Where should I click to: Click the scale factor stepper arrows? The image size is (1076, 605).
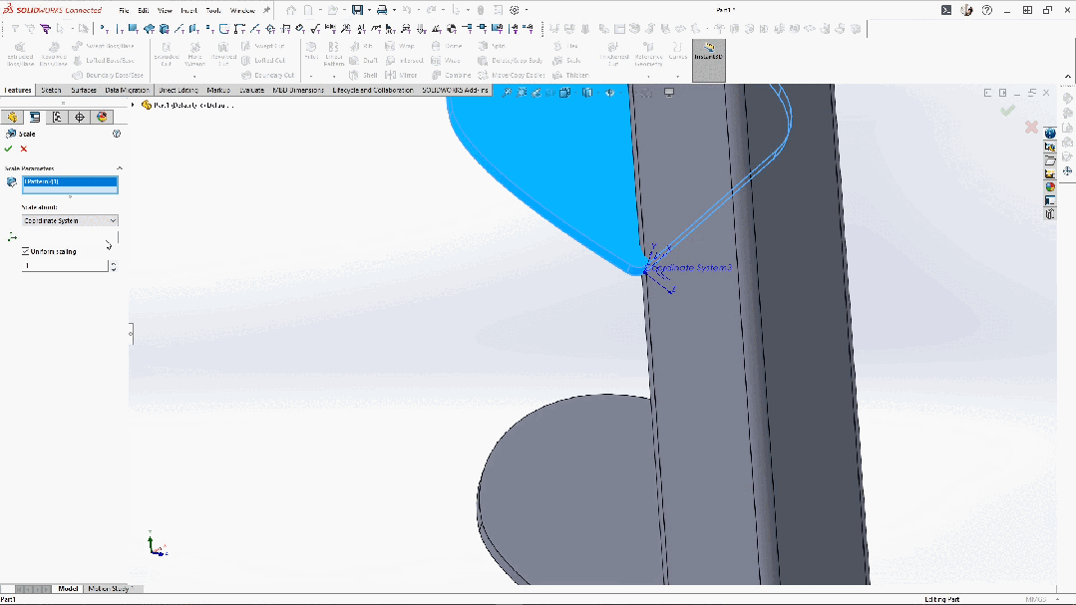tap(114, 266)
